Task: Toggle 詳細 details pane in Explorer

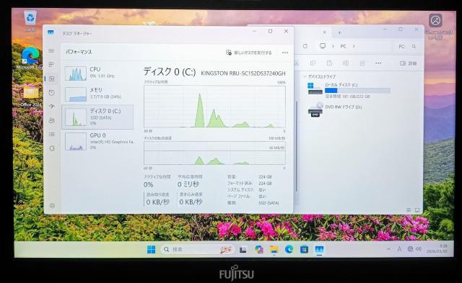Action: [408, 63]
